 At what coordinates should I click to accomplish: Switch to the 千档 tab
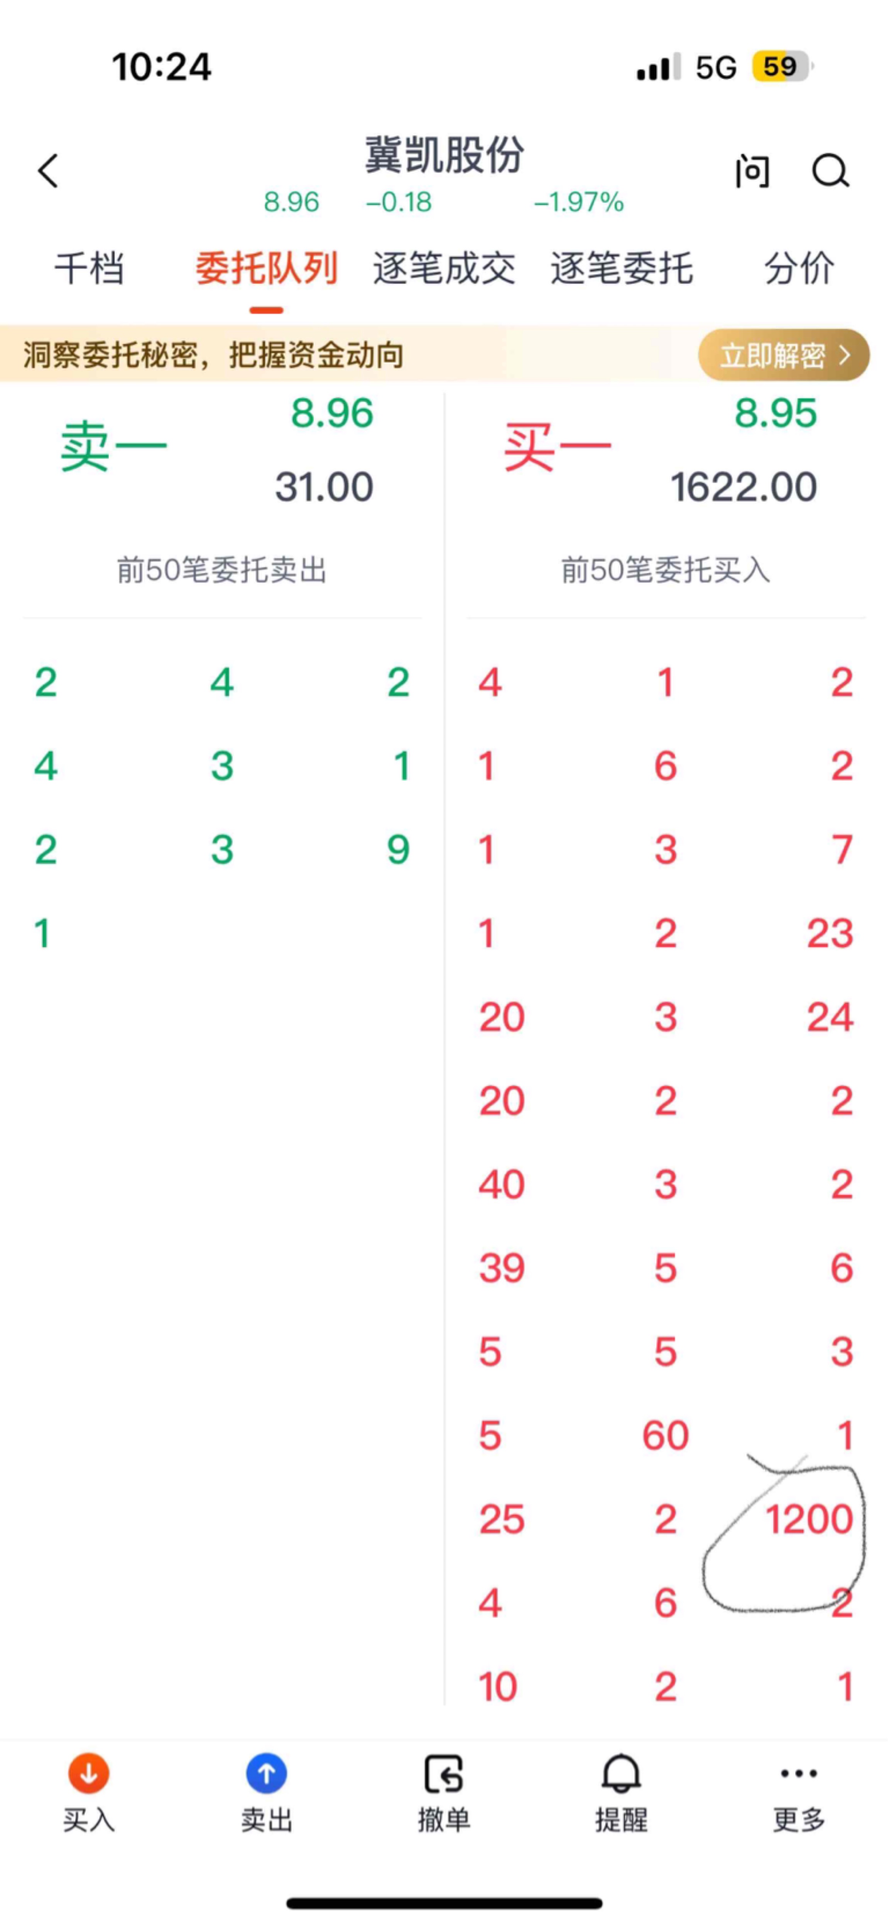pyautogui.click(x=89, y=269)
